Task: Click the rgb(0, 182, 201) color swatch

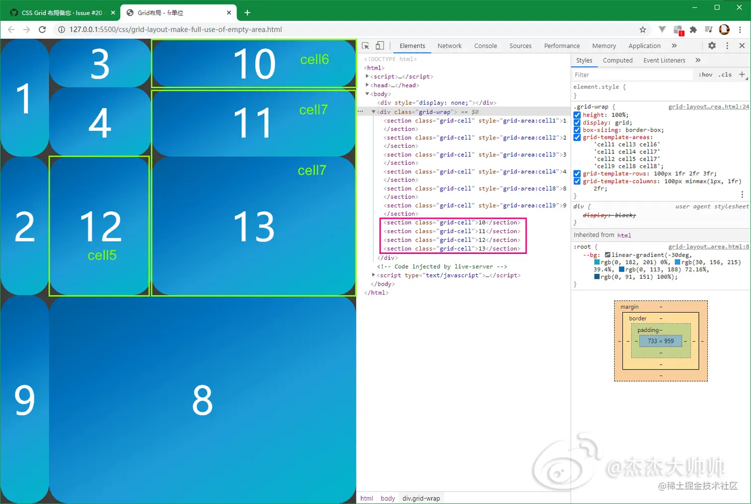Action: [597, 262]
